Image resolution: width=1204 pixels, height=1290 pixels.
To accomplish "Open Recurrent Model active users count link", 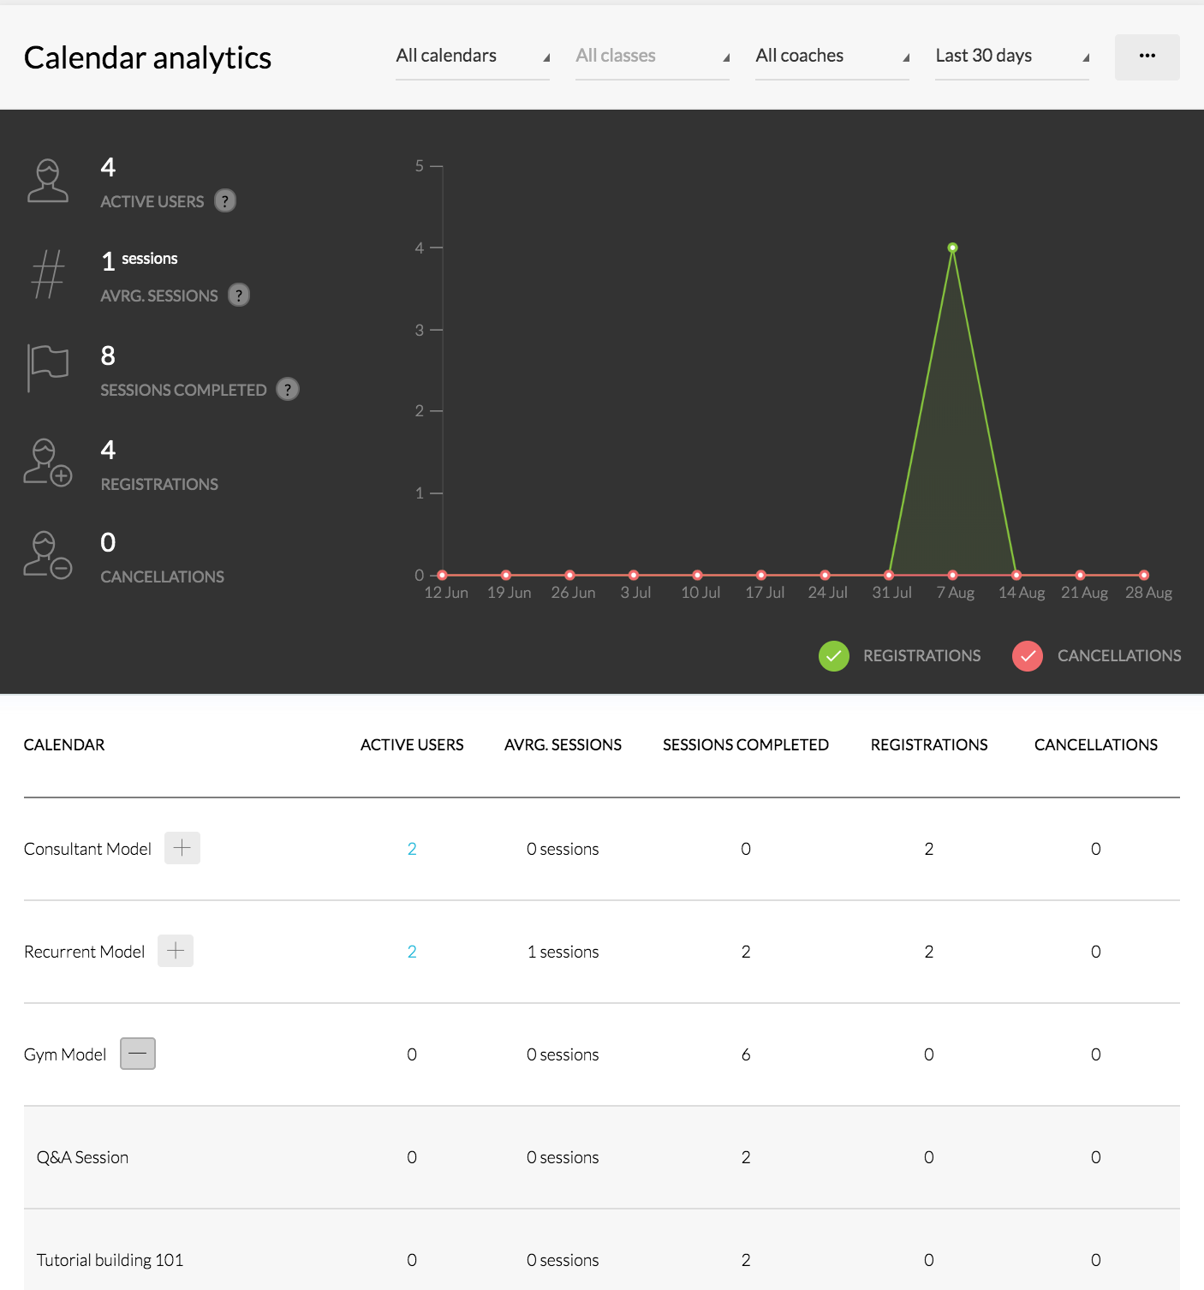I will [412, 952].
